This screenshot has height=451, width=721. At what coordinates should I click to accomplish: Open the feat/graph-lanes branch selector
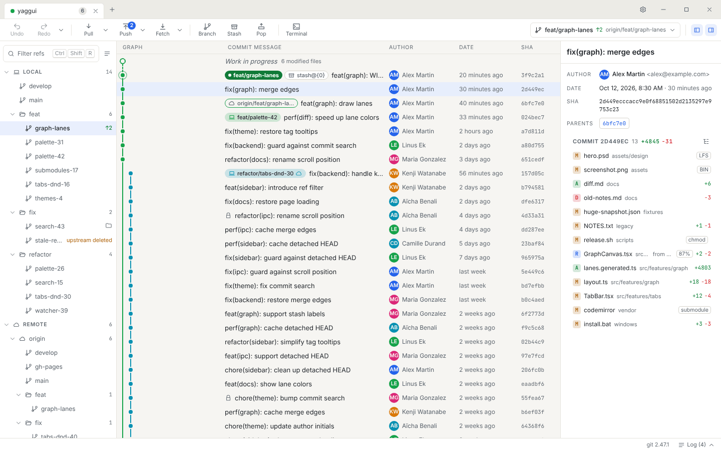pyautogui.click(x=605, y=30)
